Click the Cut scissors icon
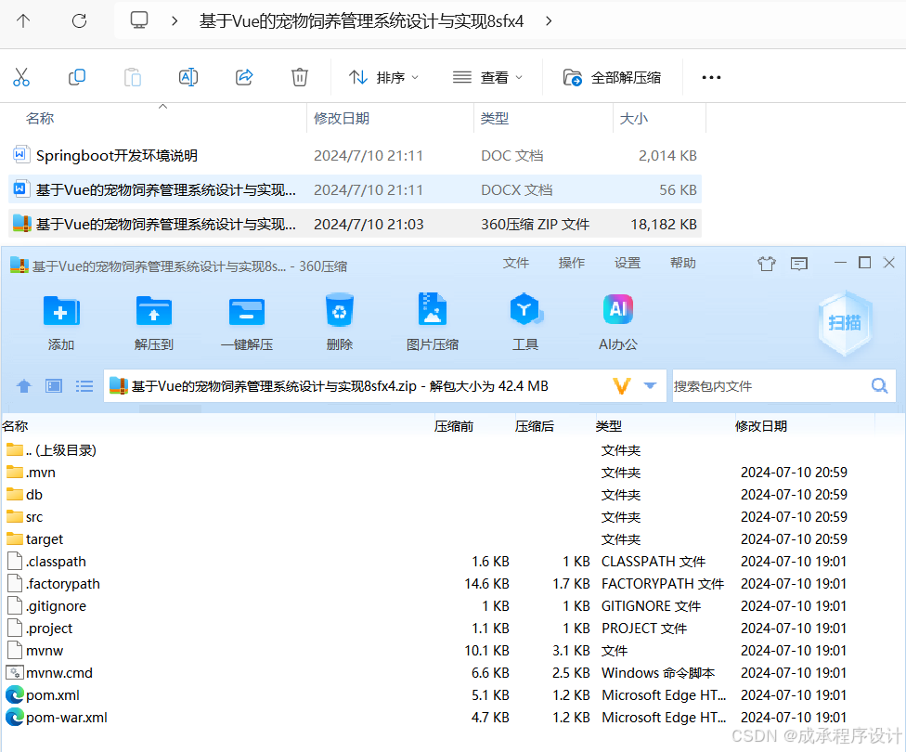This screenshot has width=906, height=752. (x=21, y=77)
